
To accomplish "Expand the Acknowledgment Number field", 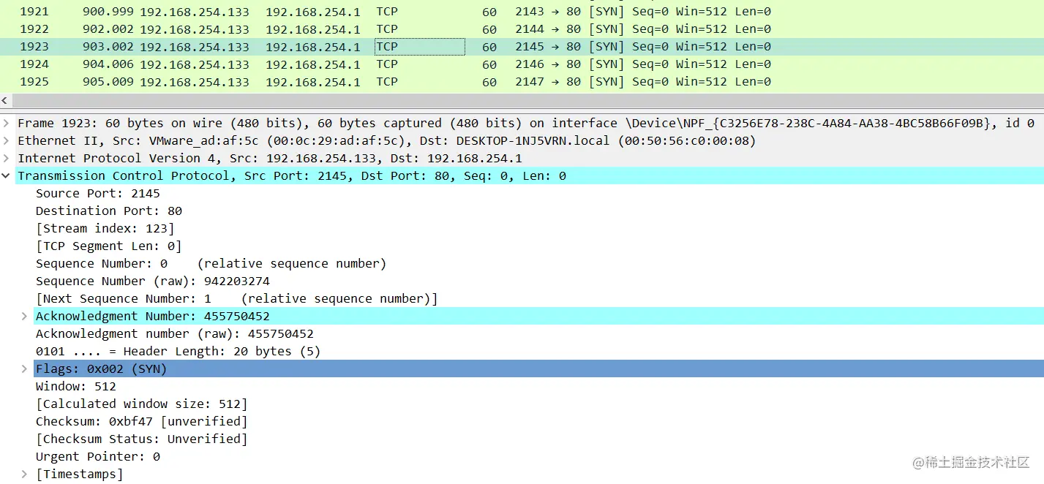I will click(24, 316).
